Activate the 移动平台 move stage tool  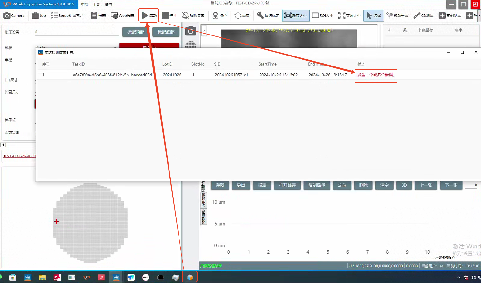point(397,15)
